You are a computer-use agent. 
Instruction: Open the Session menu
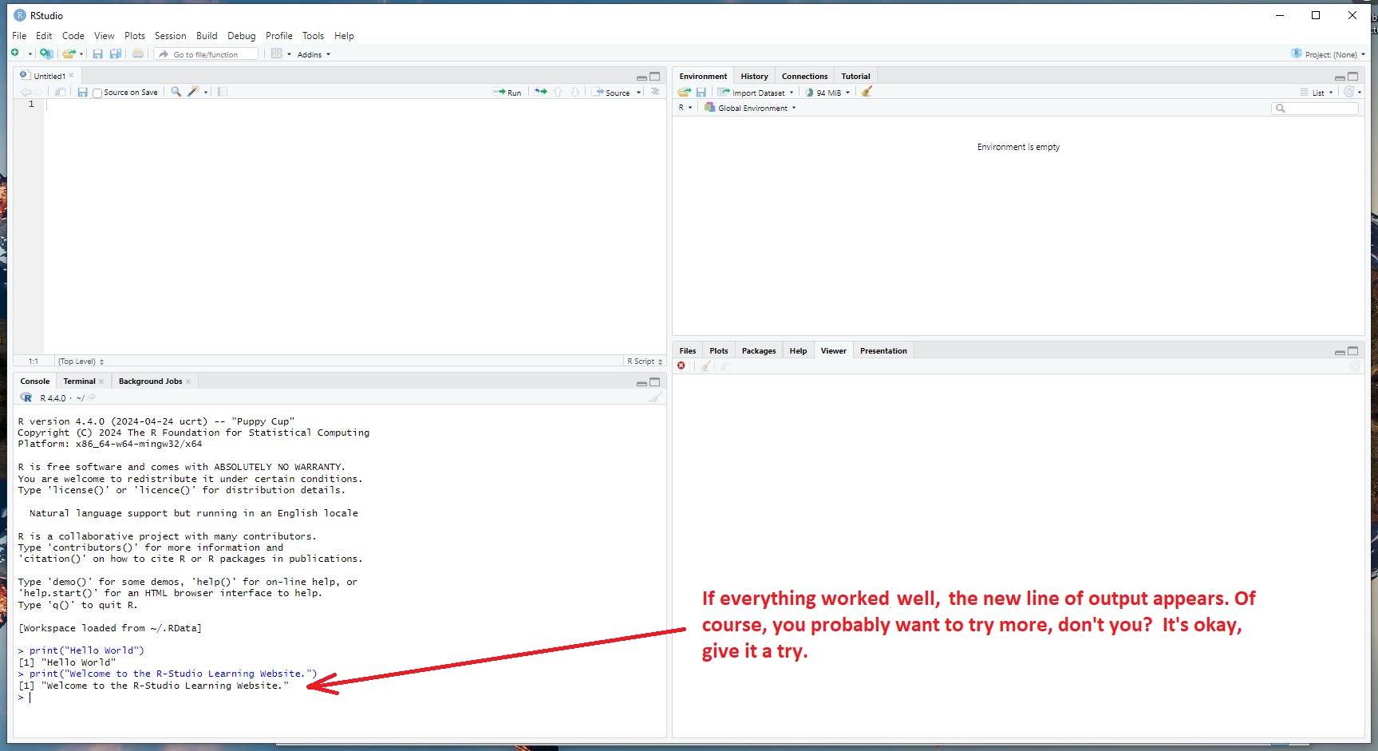(170, 36)
